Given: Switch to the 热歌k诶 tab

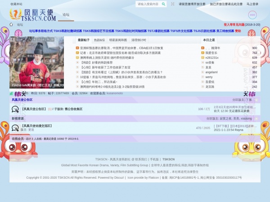Looking at the screenshot, I should click(99, 40).
